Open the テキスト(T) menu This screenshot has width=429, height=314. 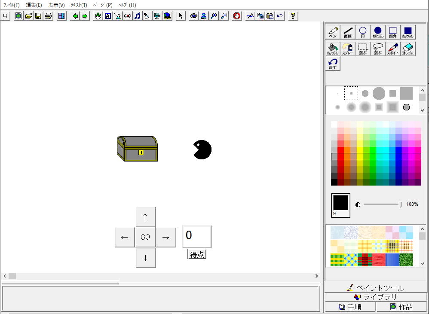[x=79, y=5]
